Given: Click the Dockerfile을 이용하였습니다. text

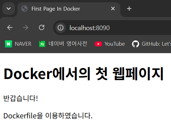Looking at the screenshot, I should [x=48, y=116].
